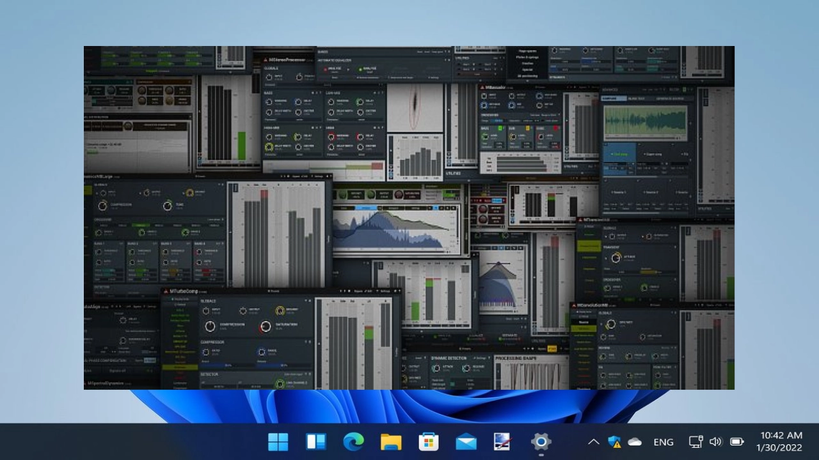819x460 pixels.
Task: Open the Microsoft Store taskbar icon
Action: point(428,441)
